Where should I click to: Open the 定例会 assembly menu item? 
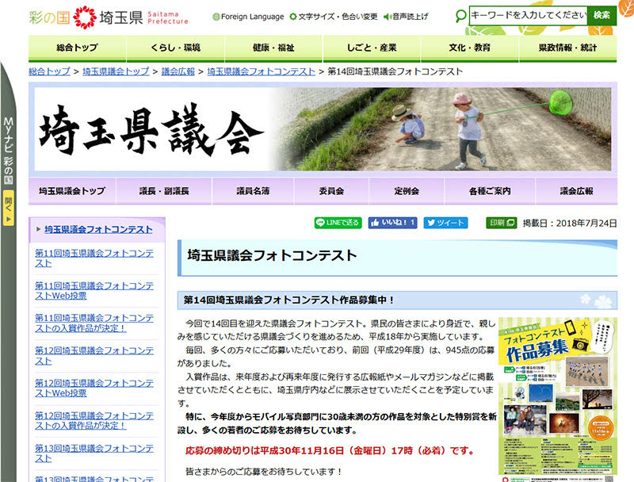(x=407, y=191)
